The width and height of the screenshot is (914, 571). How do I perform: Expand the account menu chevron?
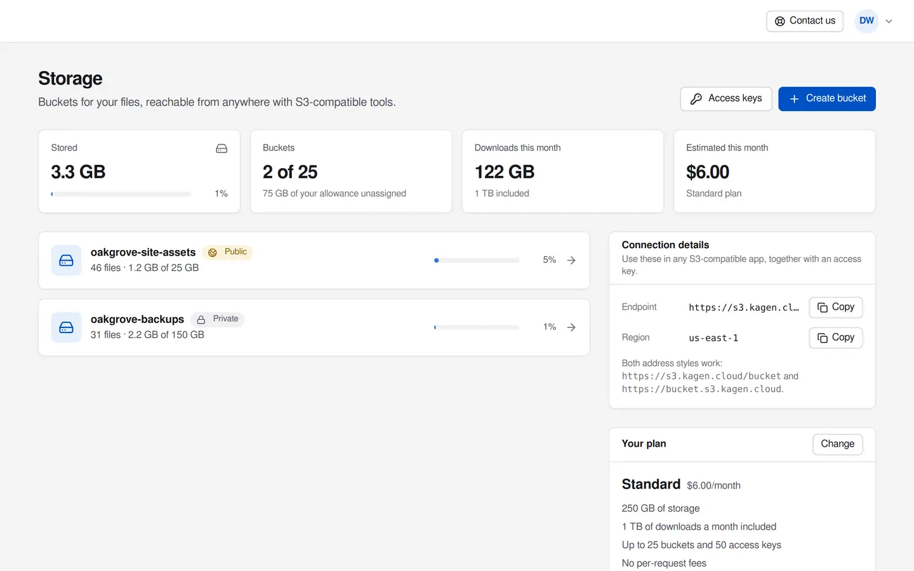tap(889, 22)
